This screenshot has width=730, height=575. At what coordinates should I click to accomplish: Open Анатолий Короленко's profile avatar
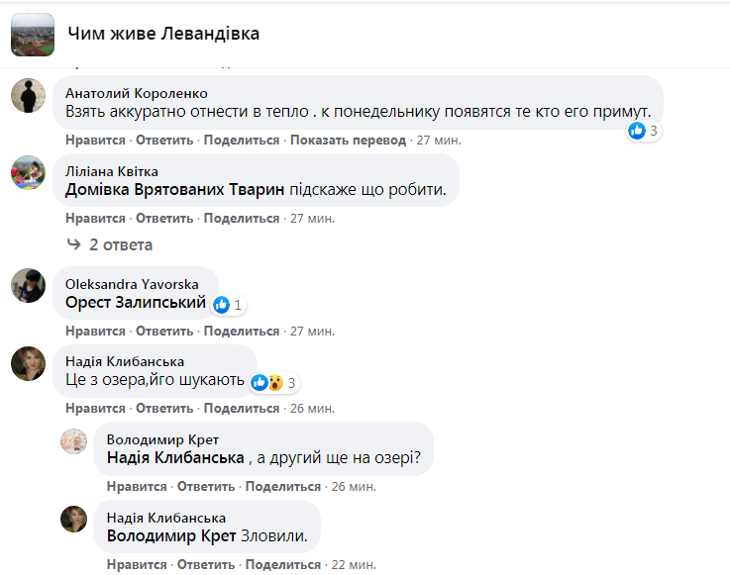[28, 96]
